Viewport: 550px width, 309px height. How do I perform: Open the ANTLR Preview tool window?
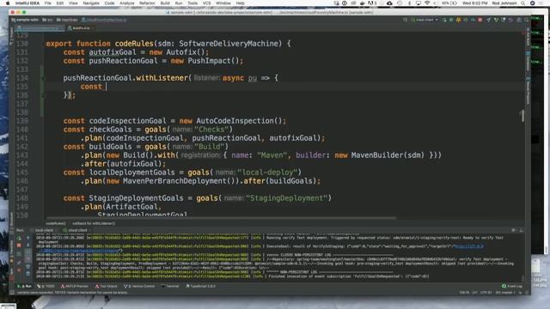click(75, 286)
